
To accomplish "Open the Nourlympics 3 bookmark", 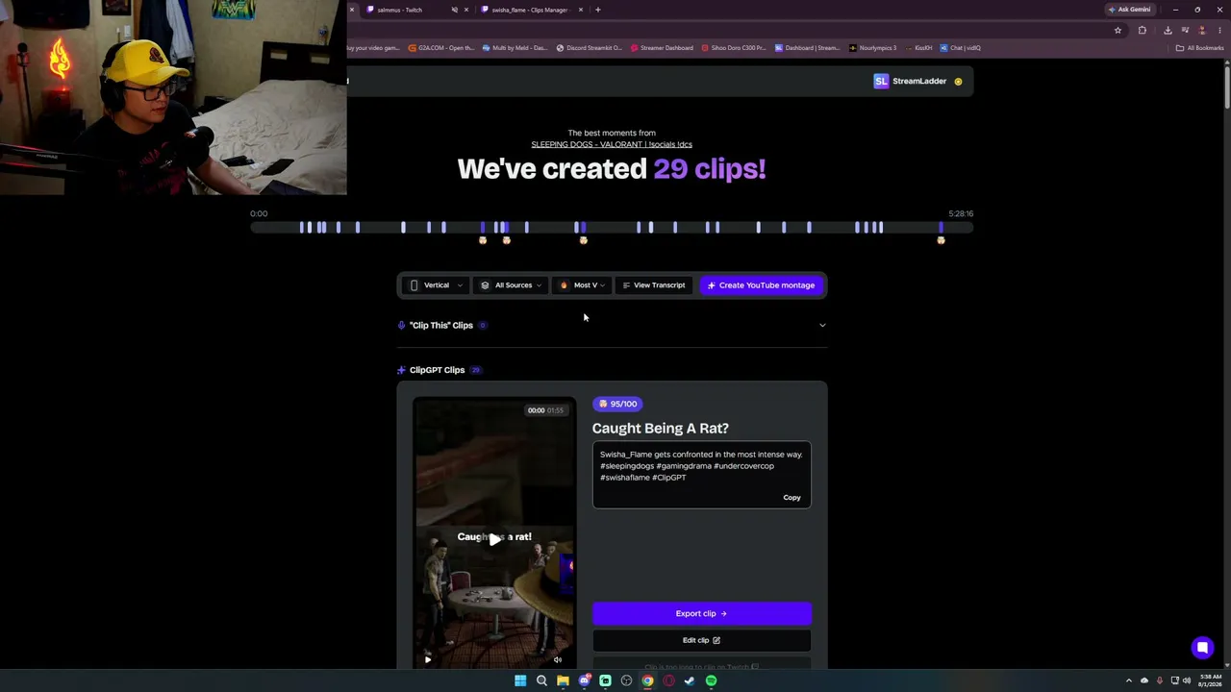I will [873, 48].
